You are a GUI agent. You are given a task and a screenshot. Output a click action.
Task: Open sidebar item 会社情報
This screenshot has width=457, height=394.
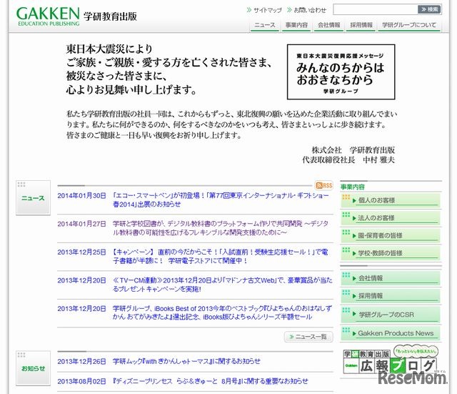391,278
